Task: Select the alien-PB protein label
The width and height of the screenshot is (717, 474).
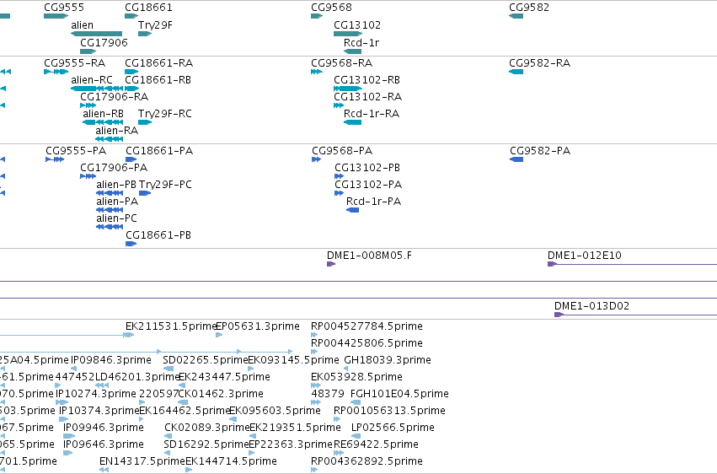Action: click(x=116, y=185)
